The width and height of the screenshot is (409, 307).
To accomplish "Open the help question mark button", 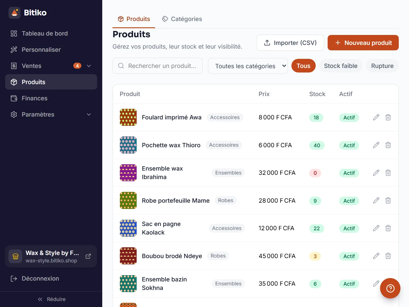I will coord(390,288).
